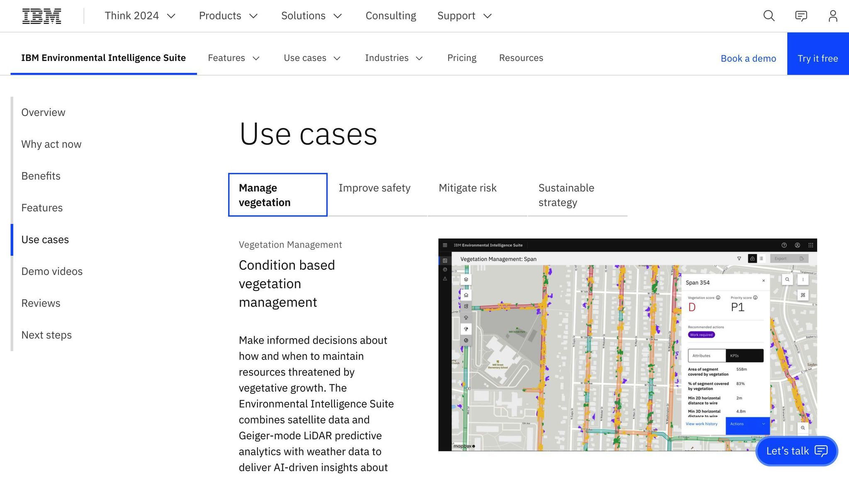Click Book a demo link
This screenshot has width=849, height=477.
click(748, 58)
